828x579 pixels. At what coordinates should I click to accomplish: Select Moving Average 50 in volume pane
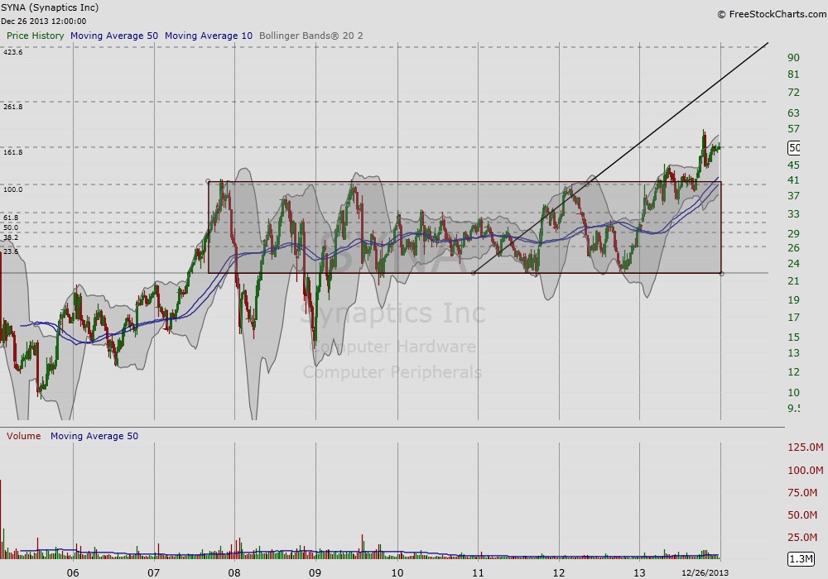click(94, 436)
